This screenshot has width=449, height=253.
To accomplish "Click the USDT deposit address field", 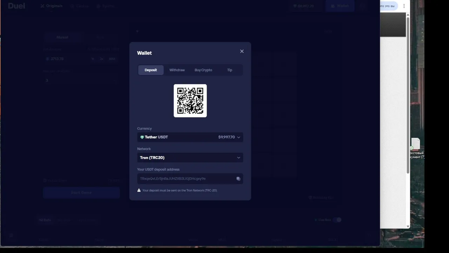I will [x=190, y=179].
